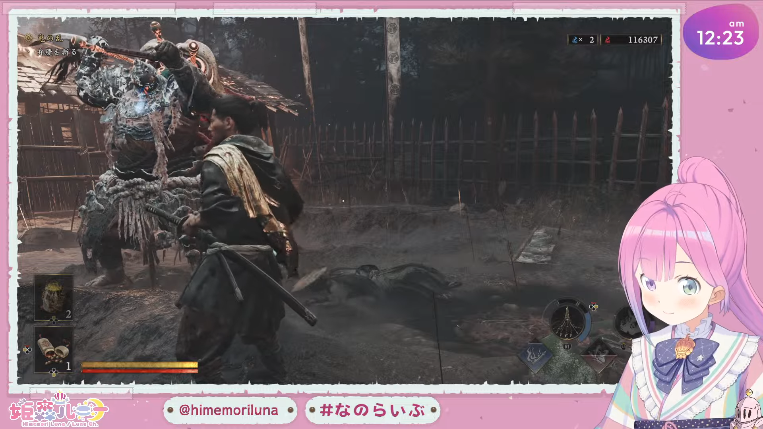Click the @himemoriluna handle label

229,410
